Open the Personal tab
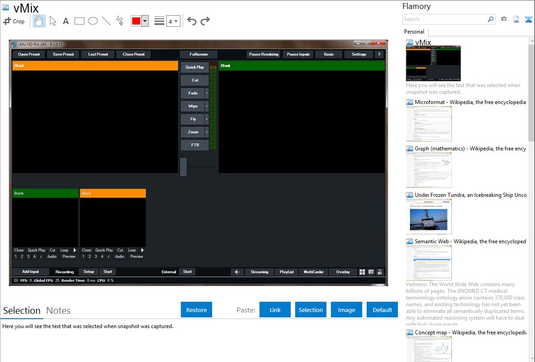The height and width of the screenshot is (362, 535). coord(414,32)
